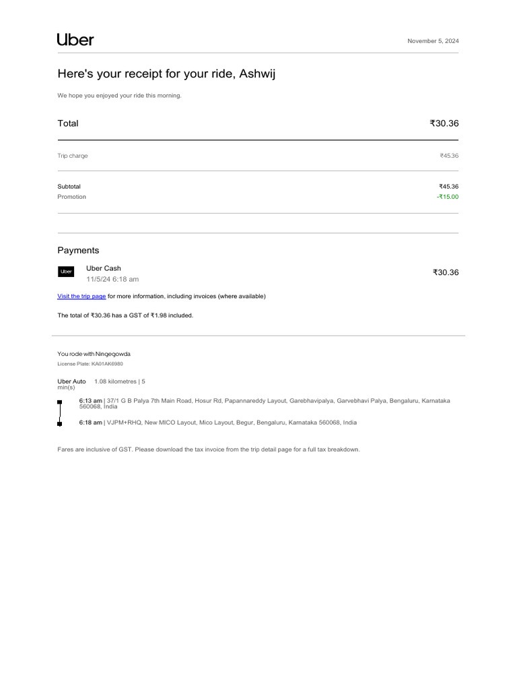
Task: Click the Uber Auto ride type label
Action: tap(71, 381)
